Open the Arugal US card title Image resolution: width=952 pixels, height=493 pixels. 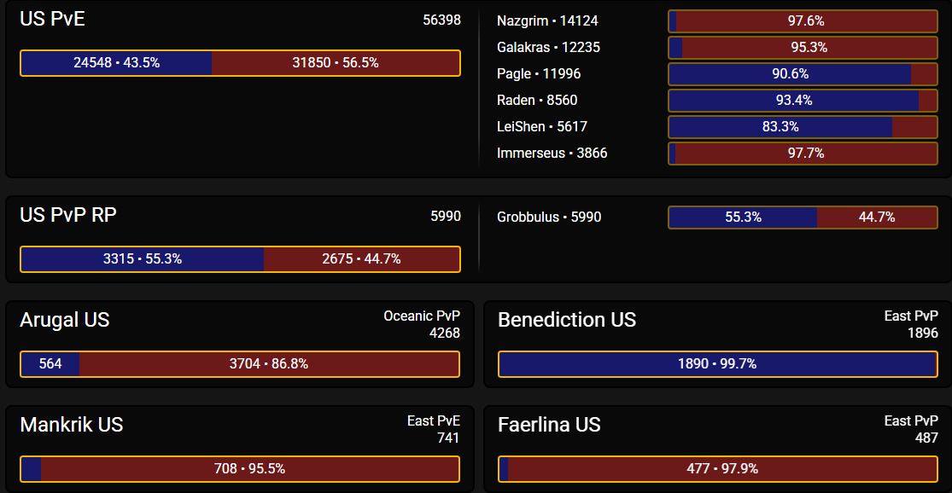pos(64,320)
